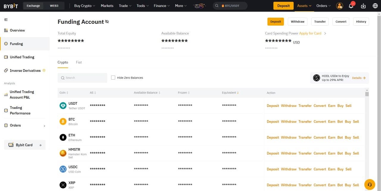Open the notifications bell icon
381x191 pixels.
click(351, 6)
